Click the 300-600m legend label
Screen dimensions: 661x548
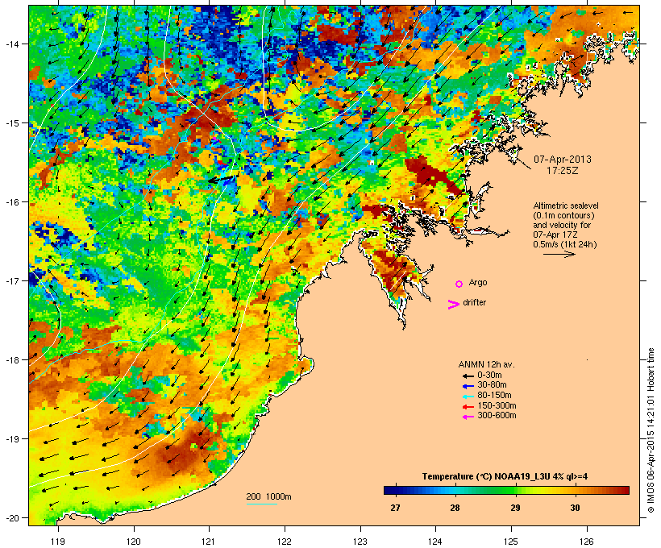[497, 416]
